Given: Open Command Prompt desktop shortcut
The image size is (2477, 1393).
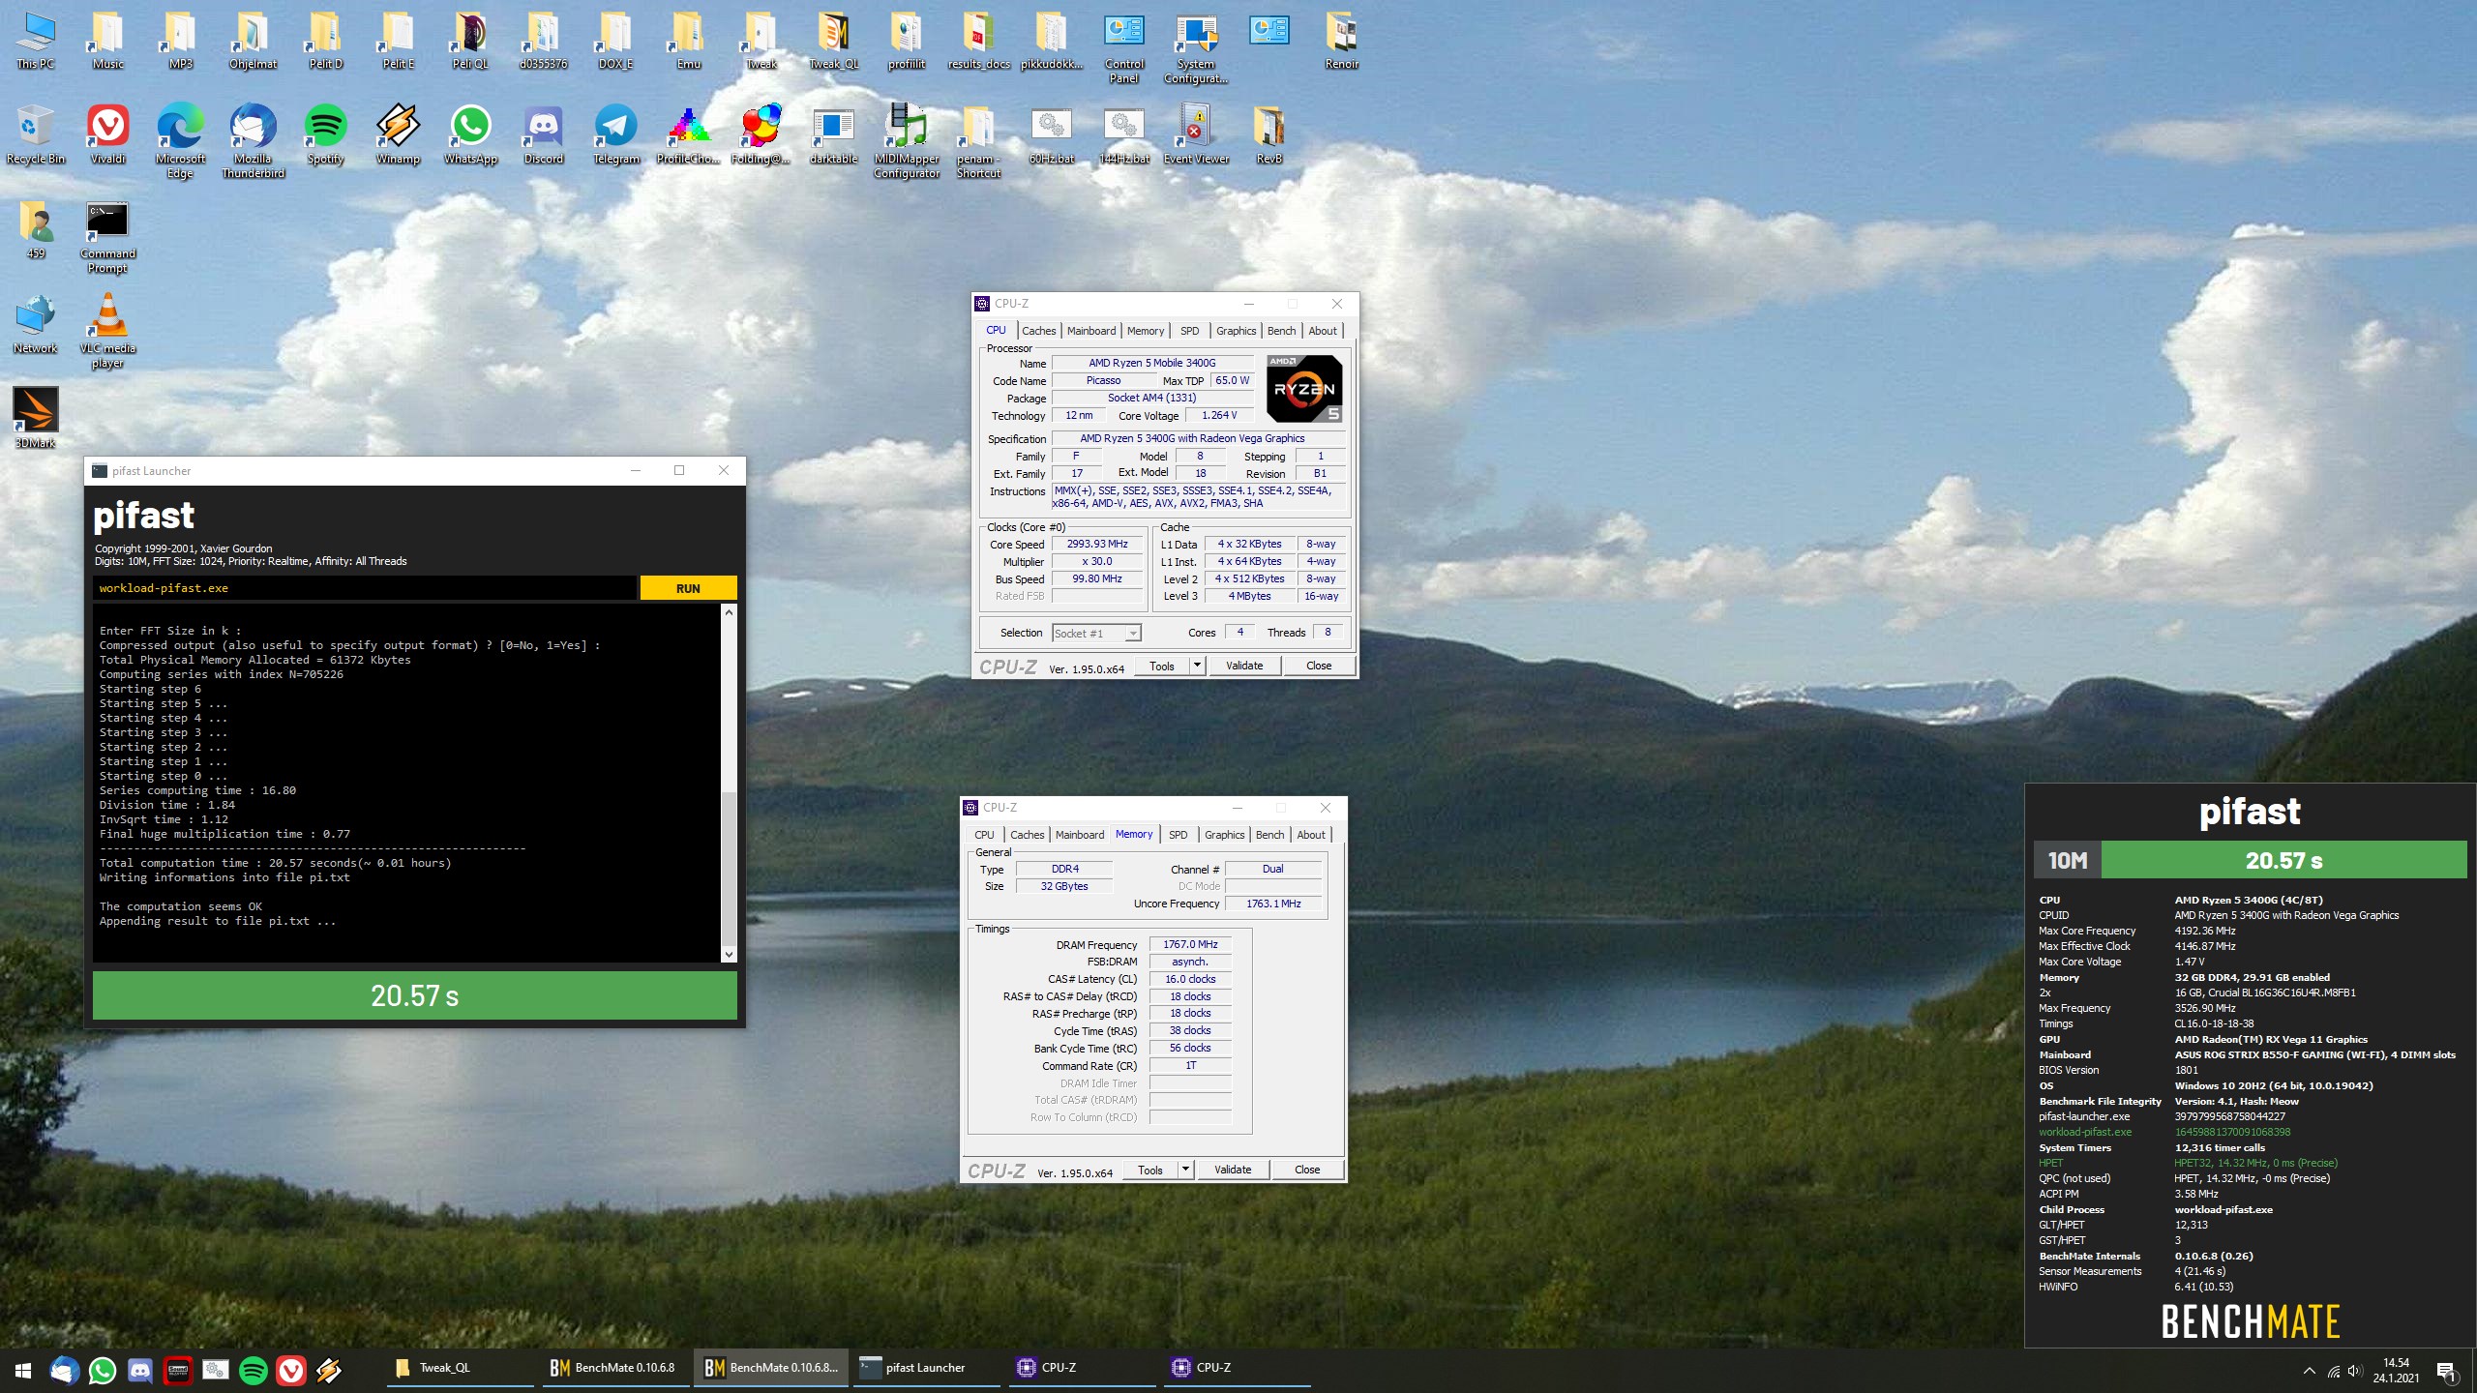Looking at the screenshot, I should coord(107,237).
